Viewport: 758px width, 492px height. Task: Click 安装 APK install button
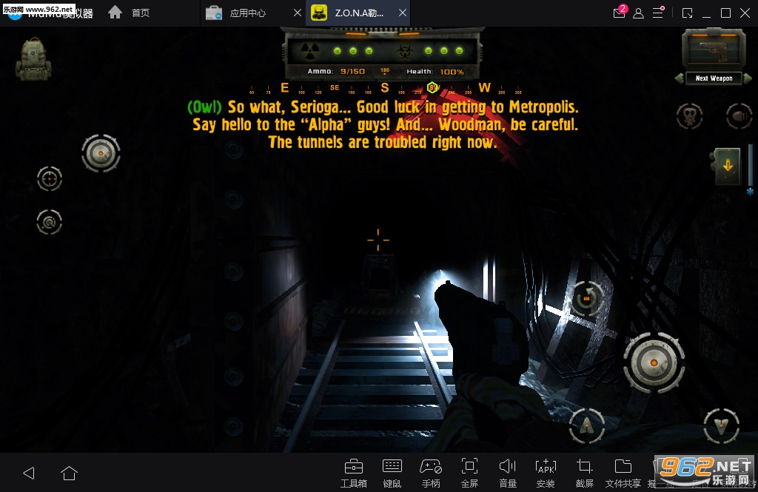coord(546,474)
